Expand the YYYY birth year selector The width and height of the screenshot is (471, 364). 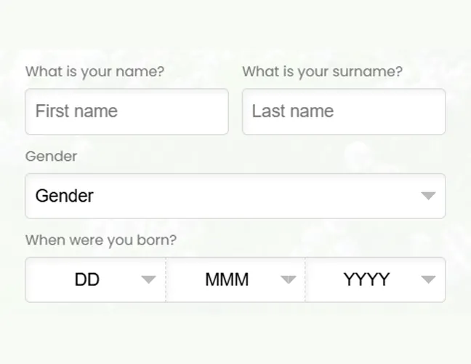tap(376, 280)
